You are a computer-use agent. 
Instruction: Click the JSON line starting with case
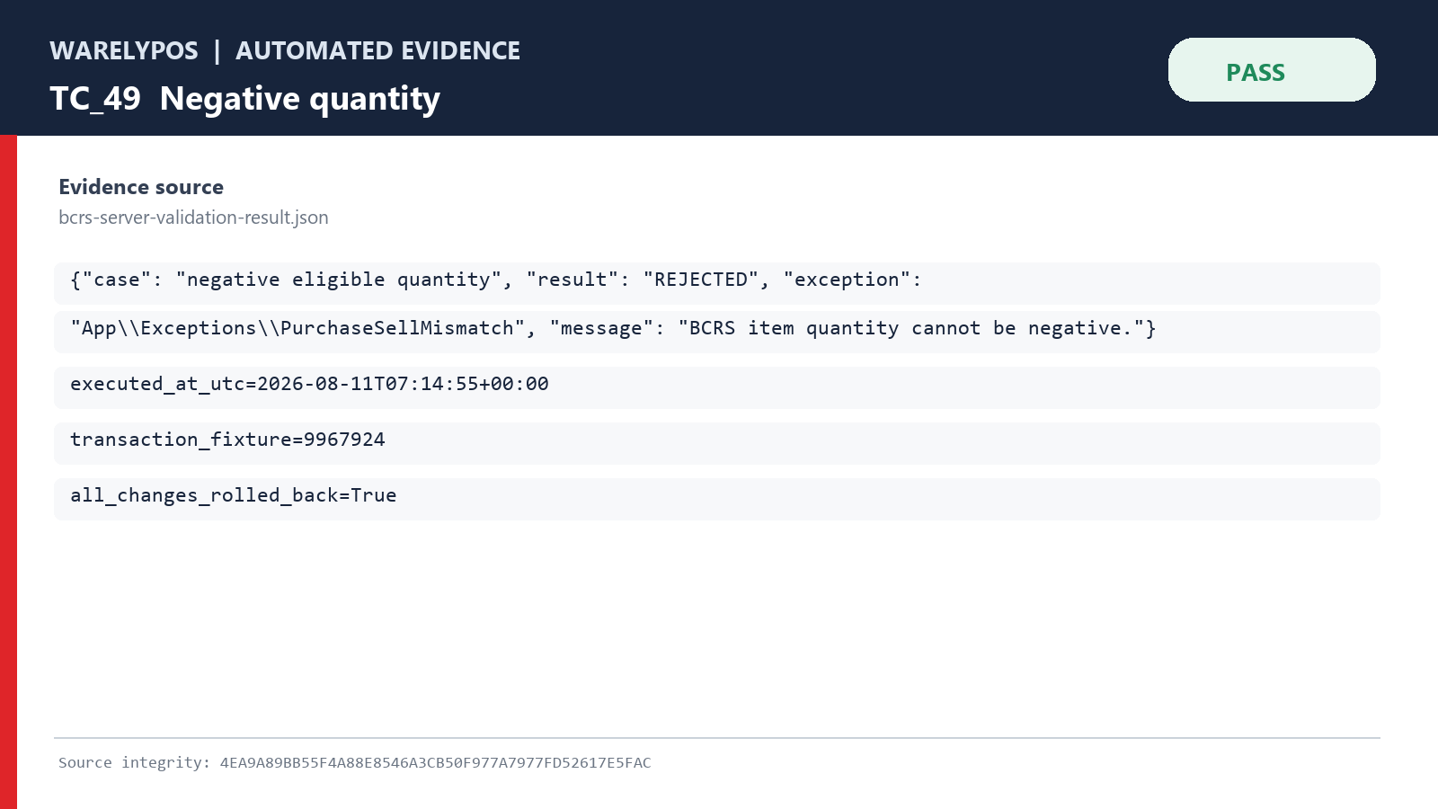point(717,283)
